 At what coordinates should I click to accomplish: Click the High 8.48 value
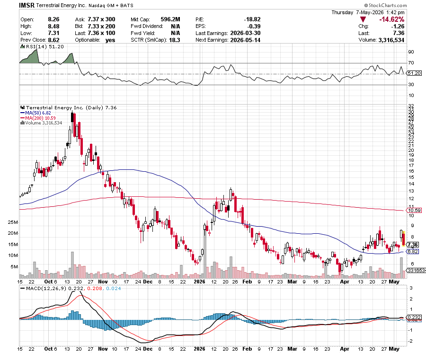click(x=53, y=26)
